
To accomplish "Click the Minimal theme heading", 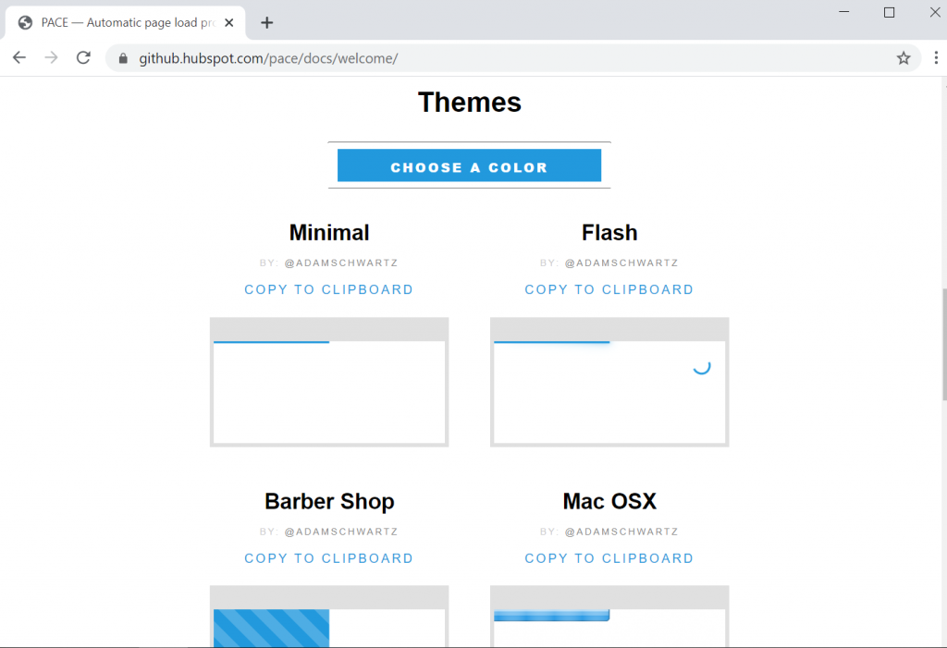I will (329, 233).
